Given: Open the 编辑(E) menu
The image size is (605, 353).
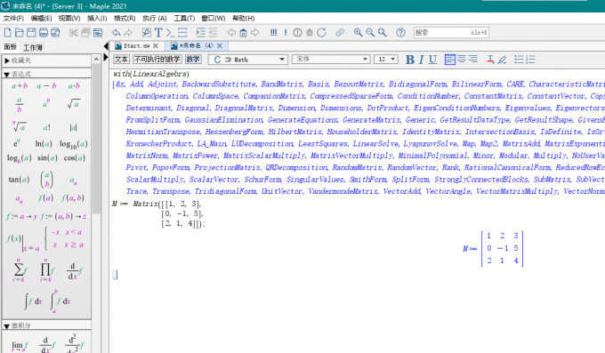Looking at the screenshot, I should [x=41, y=18].
